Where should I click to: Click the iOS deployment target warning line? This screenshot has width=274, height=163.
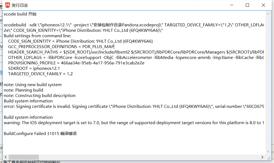point(134,123)
